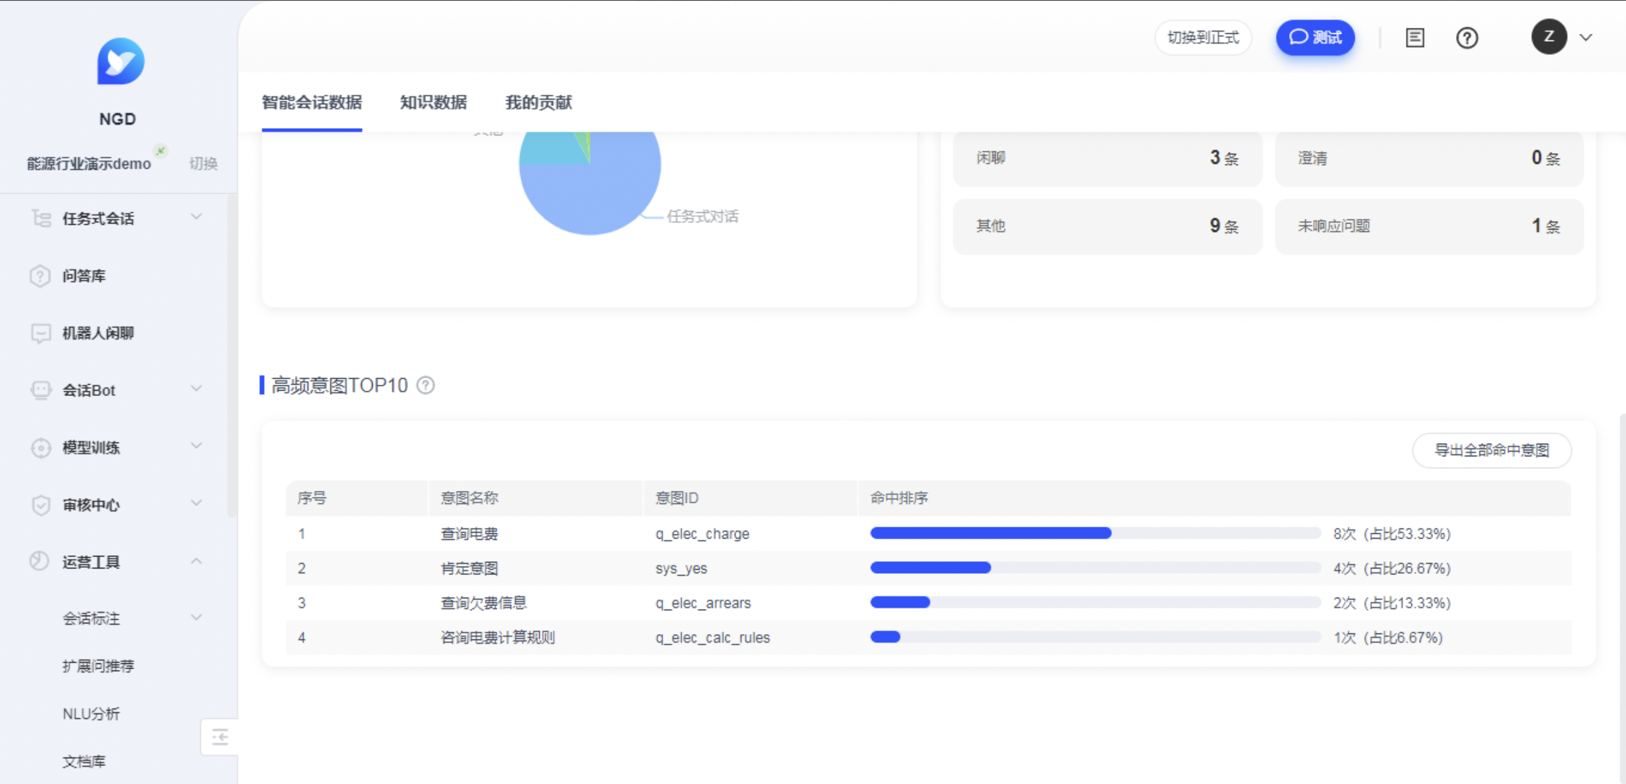Image resolution: width=1626 pixels, height=784 pixels.
Task: Click the 切换到正式 button
Action: [1203, 38]
